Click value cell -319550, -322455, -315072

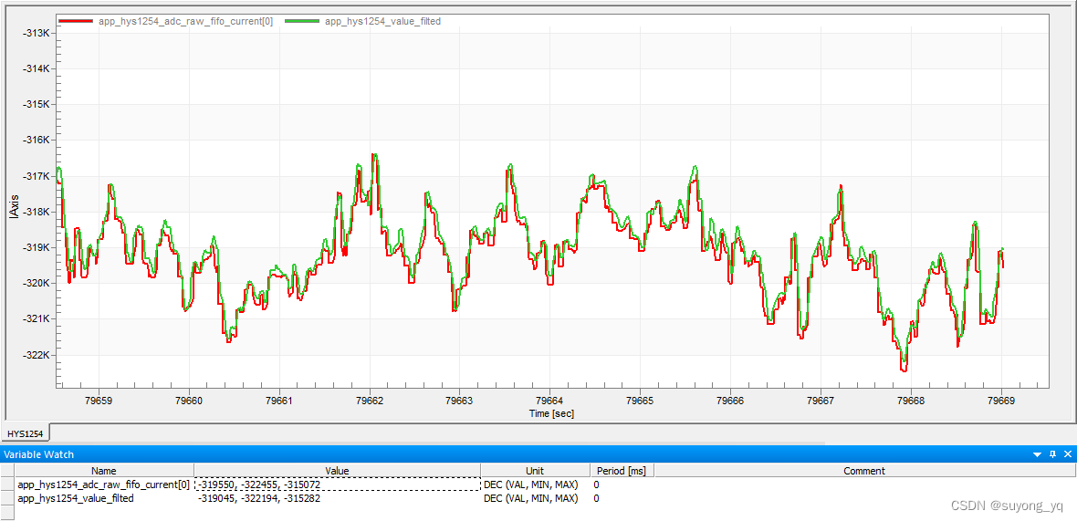click(337, 485)
